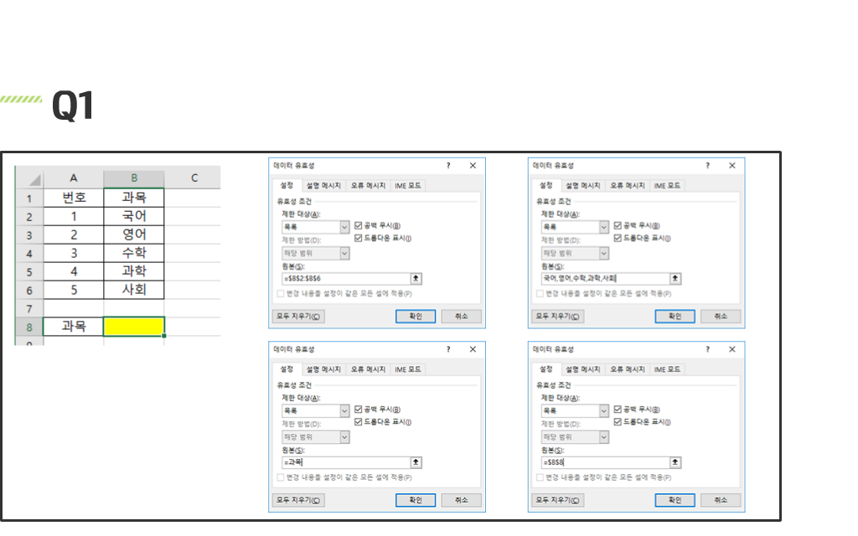Select the yellow highlighted cell B8
Viewport: 858px width, 536px height.
point(134,327)
